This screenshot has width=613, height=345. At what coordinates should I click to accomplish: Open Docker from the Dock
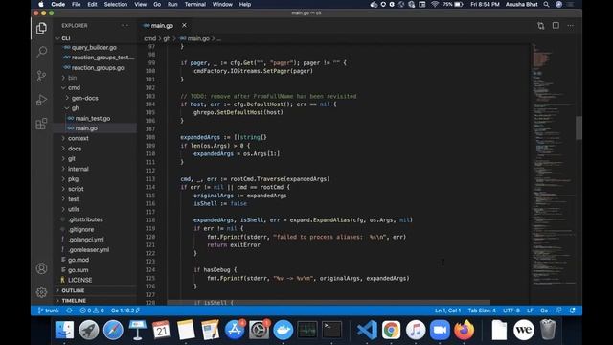tap(284, 330)
